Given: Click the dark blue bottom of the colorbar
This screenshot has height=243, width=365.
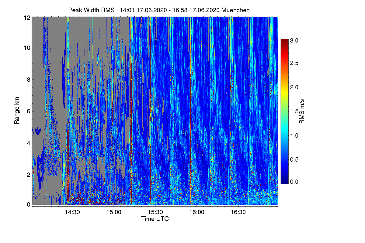Looking at the screenshot, I should [284, 181].
